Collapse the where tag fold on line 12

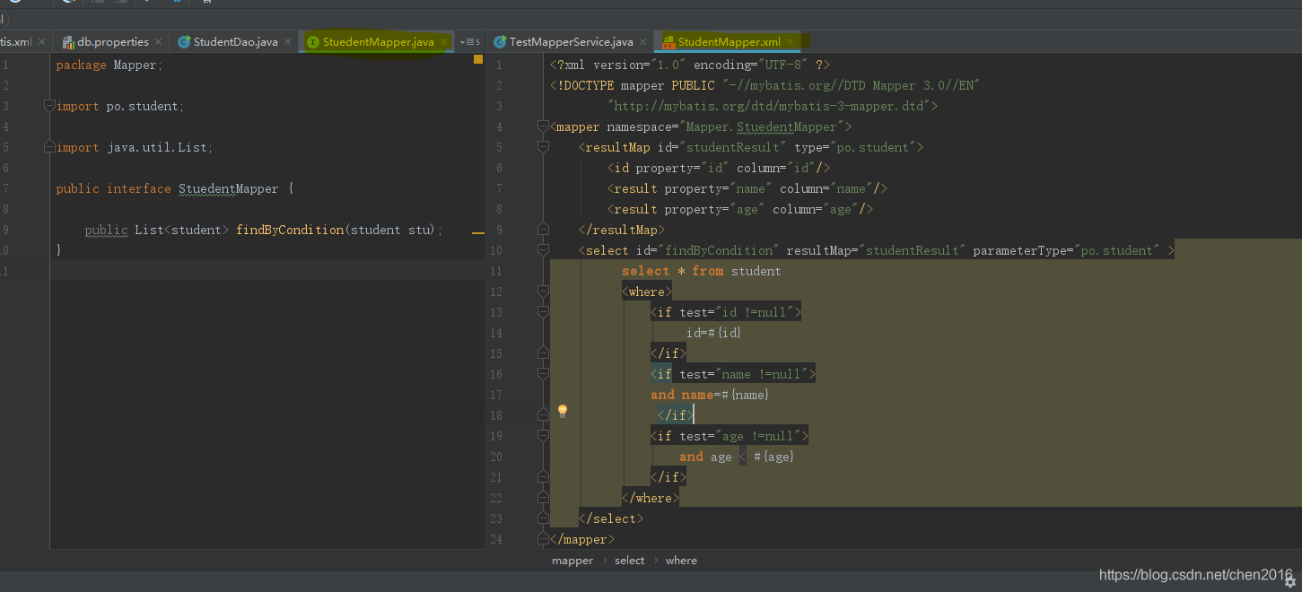pyautogui.click(x=543, y=292)
